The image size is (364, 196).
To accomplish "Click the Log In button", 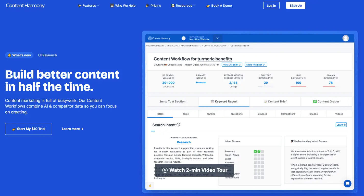I will tap(271, 5).
